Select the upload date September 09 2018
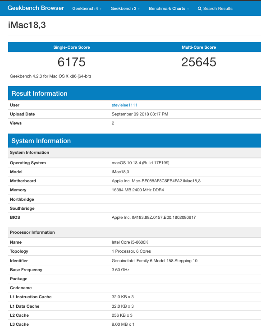 pyautogui.click(x=140, y=114)
